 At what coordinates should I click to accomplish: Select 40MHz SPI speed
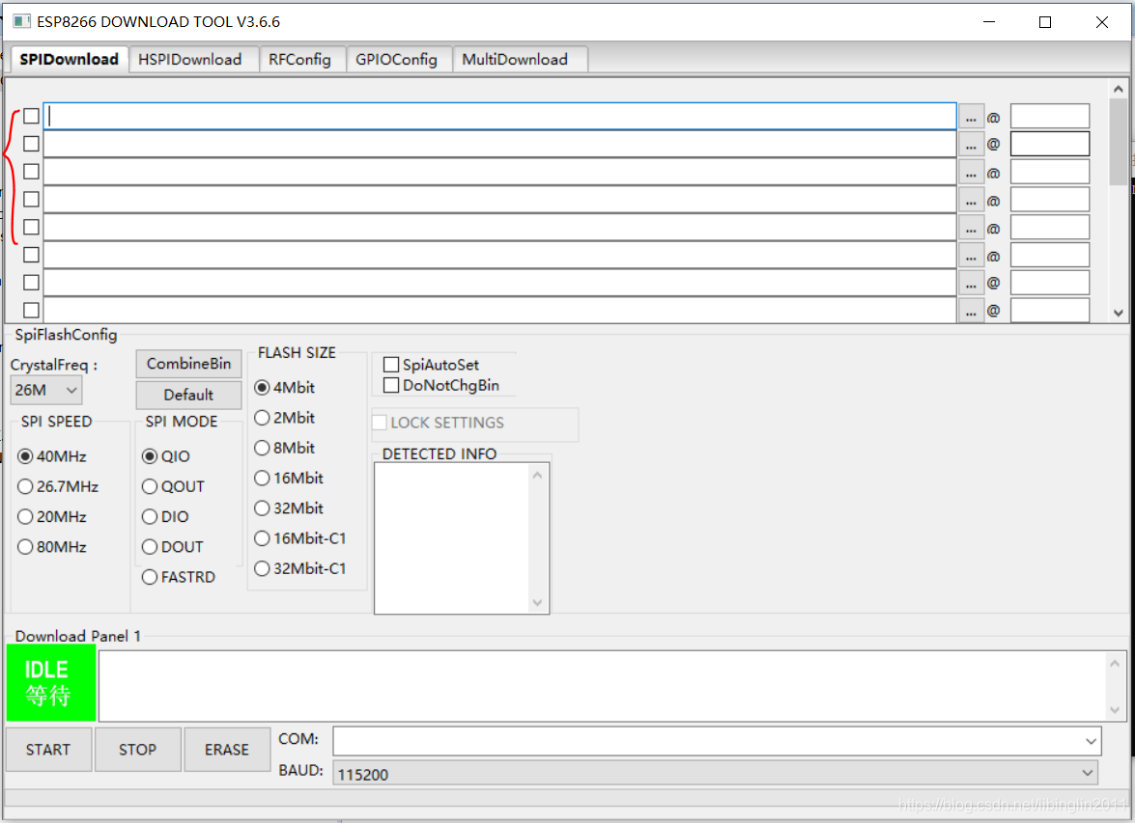pos(52,456)
